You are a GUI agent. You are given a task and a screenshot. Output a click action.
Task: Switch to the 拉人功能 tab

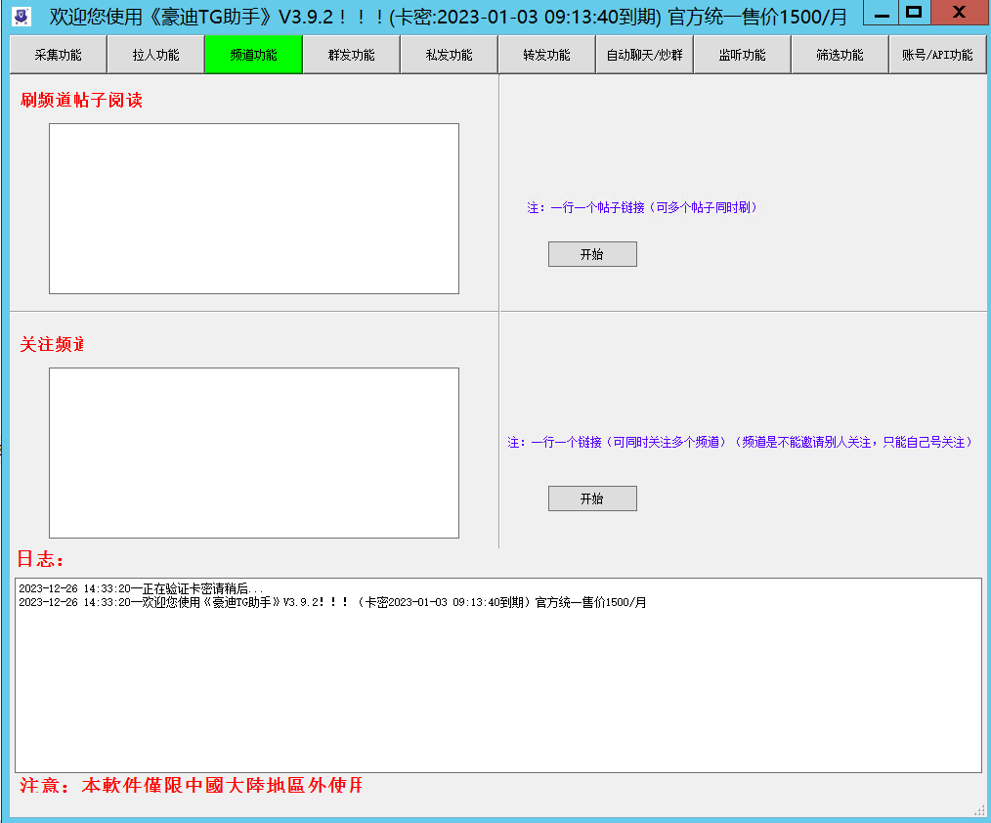point(156,55)
